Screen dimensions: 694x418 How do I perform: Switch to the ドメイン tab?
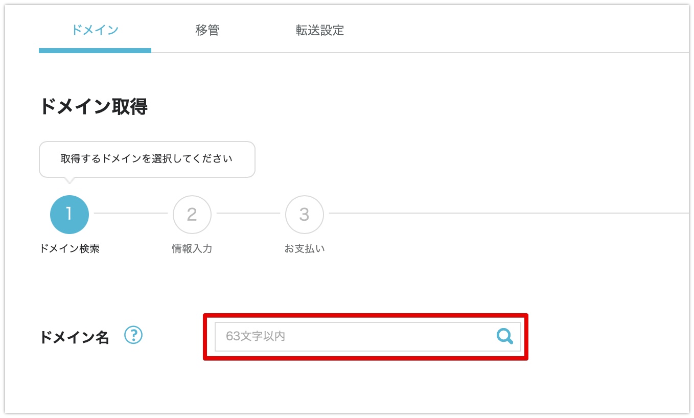tap(95, 30)
